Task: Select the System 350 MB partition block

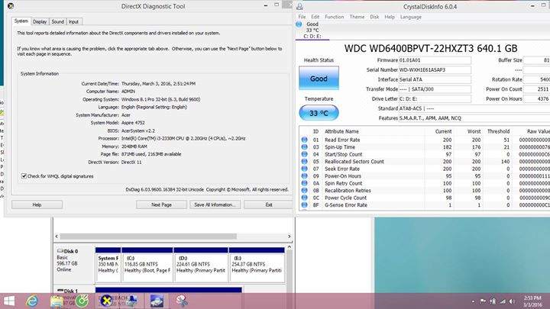Action: (108, 265)
